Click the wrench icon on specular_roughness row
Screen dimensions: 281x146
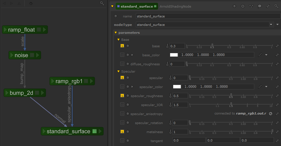point(277,96)
